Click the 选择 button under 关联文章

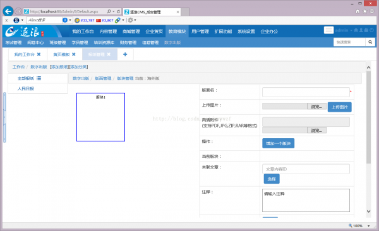272,179
